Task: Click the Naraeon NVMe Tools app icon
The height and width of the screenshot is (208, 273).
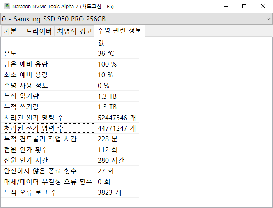Action: point(7,6)
